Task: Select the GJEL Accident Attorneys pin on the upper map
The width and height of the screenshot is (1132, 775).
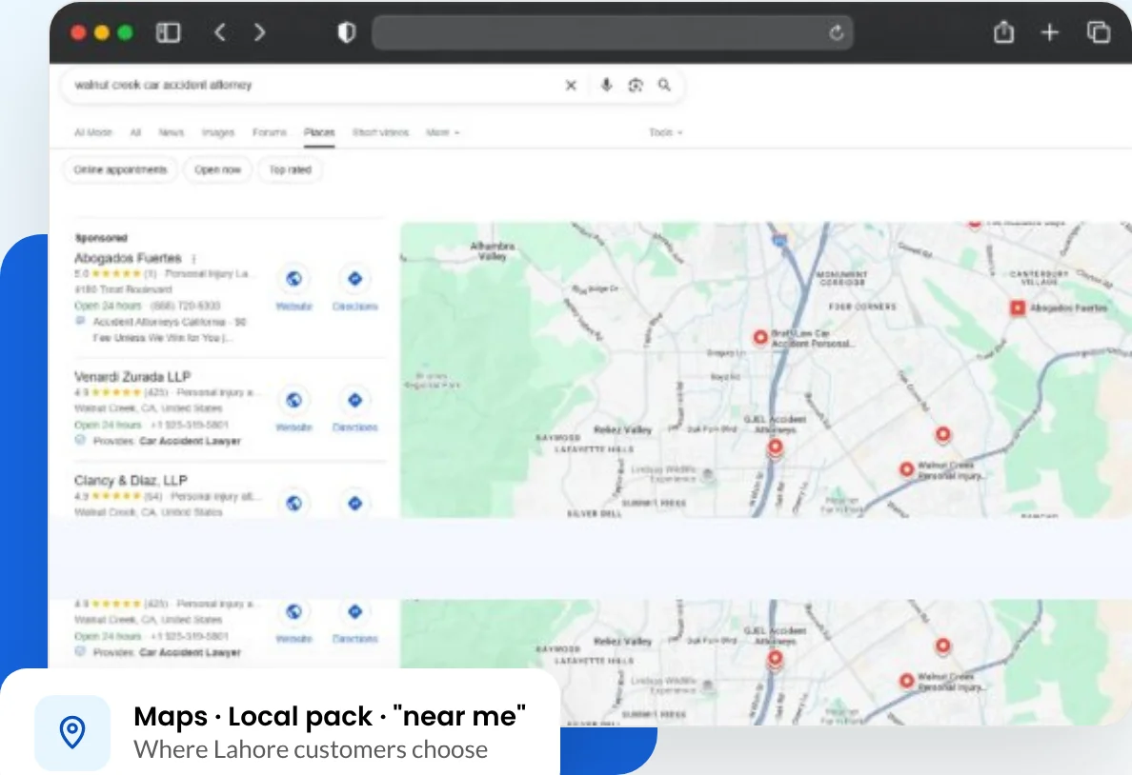Action: (775, 448)
